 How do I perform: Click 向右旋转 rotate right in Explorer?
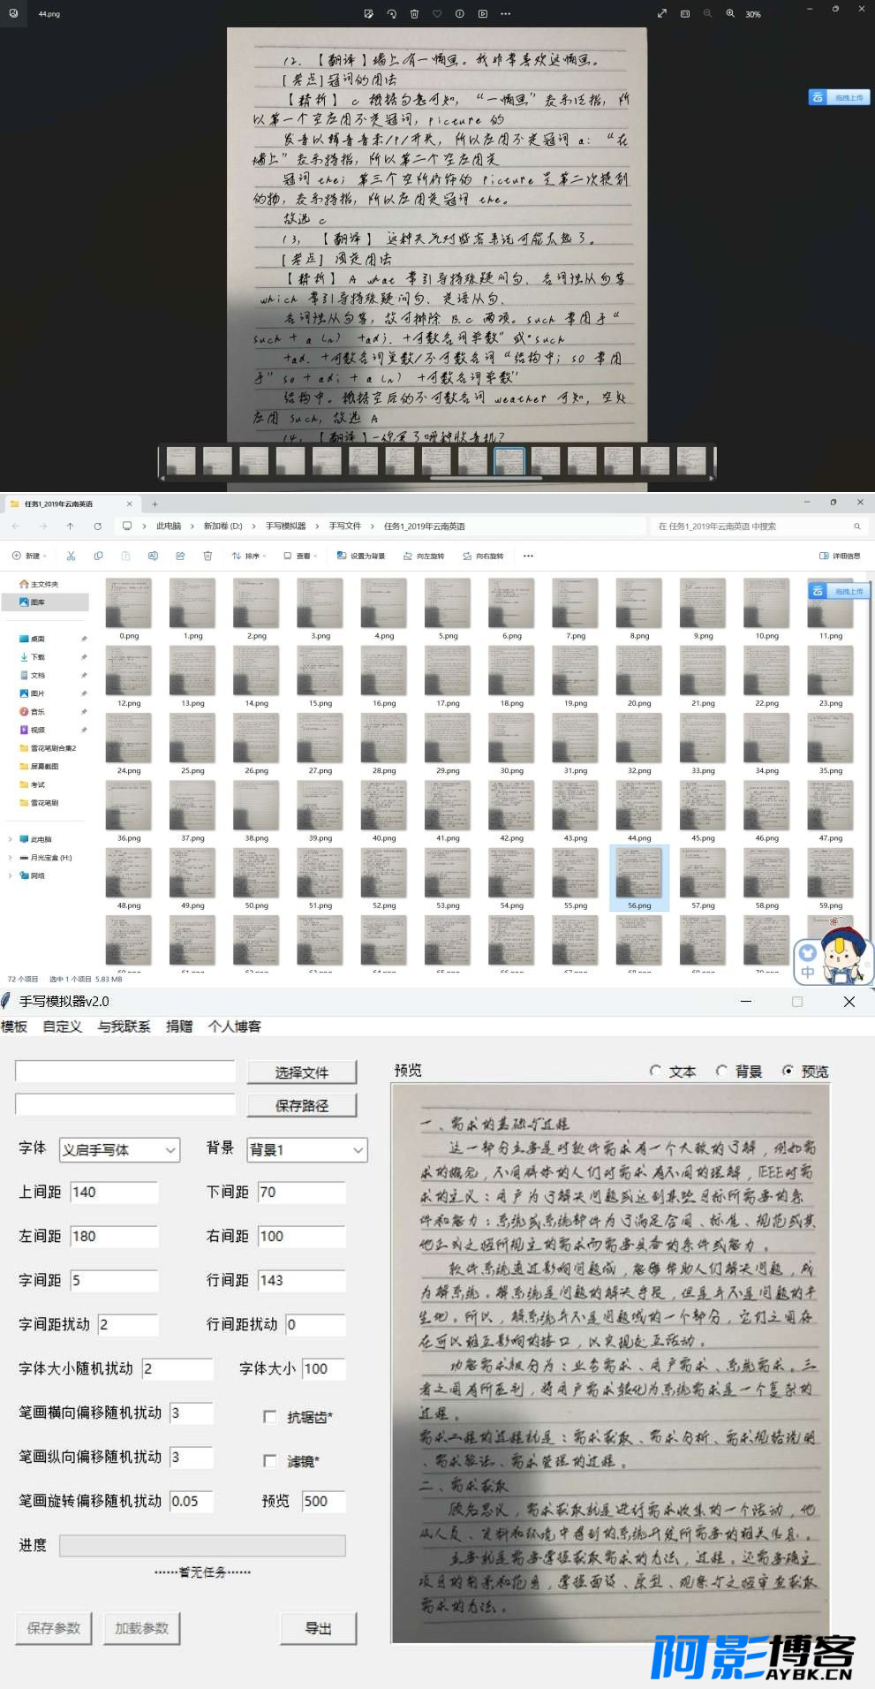pyautogui.click(x=483, y=556)
